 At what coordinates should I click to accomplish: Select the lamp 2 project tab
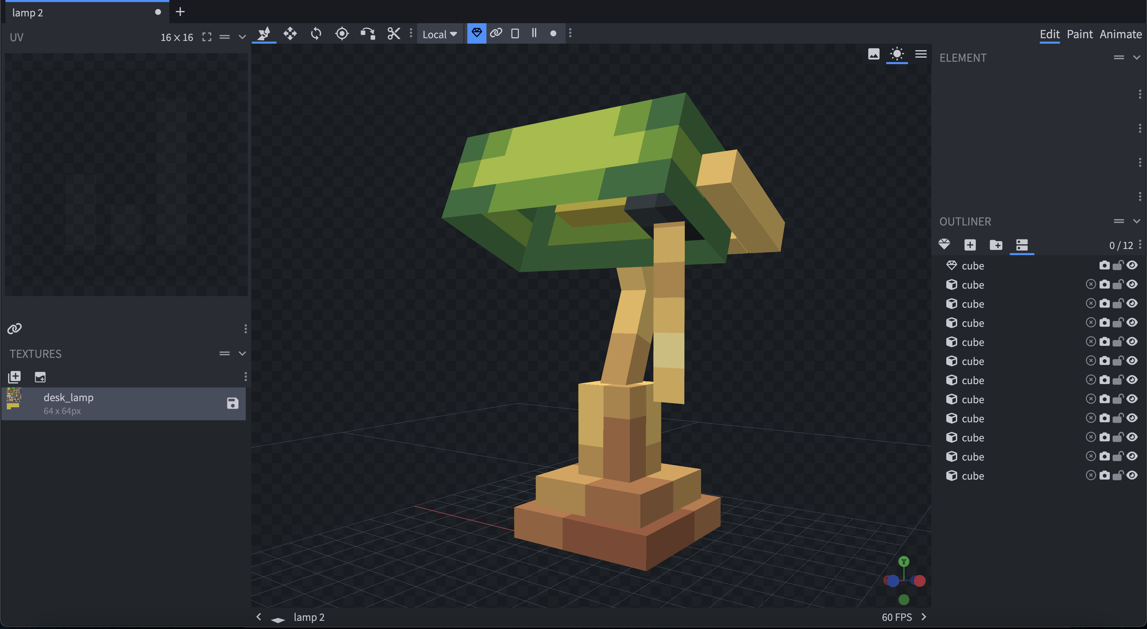click(87, 12)
